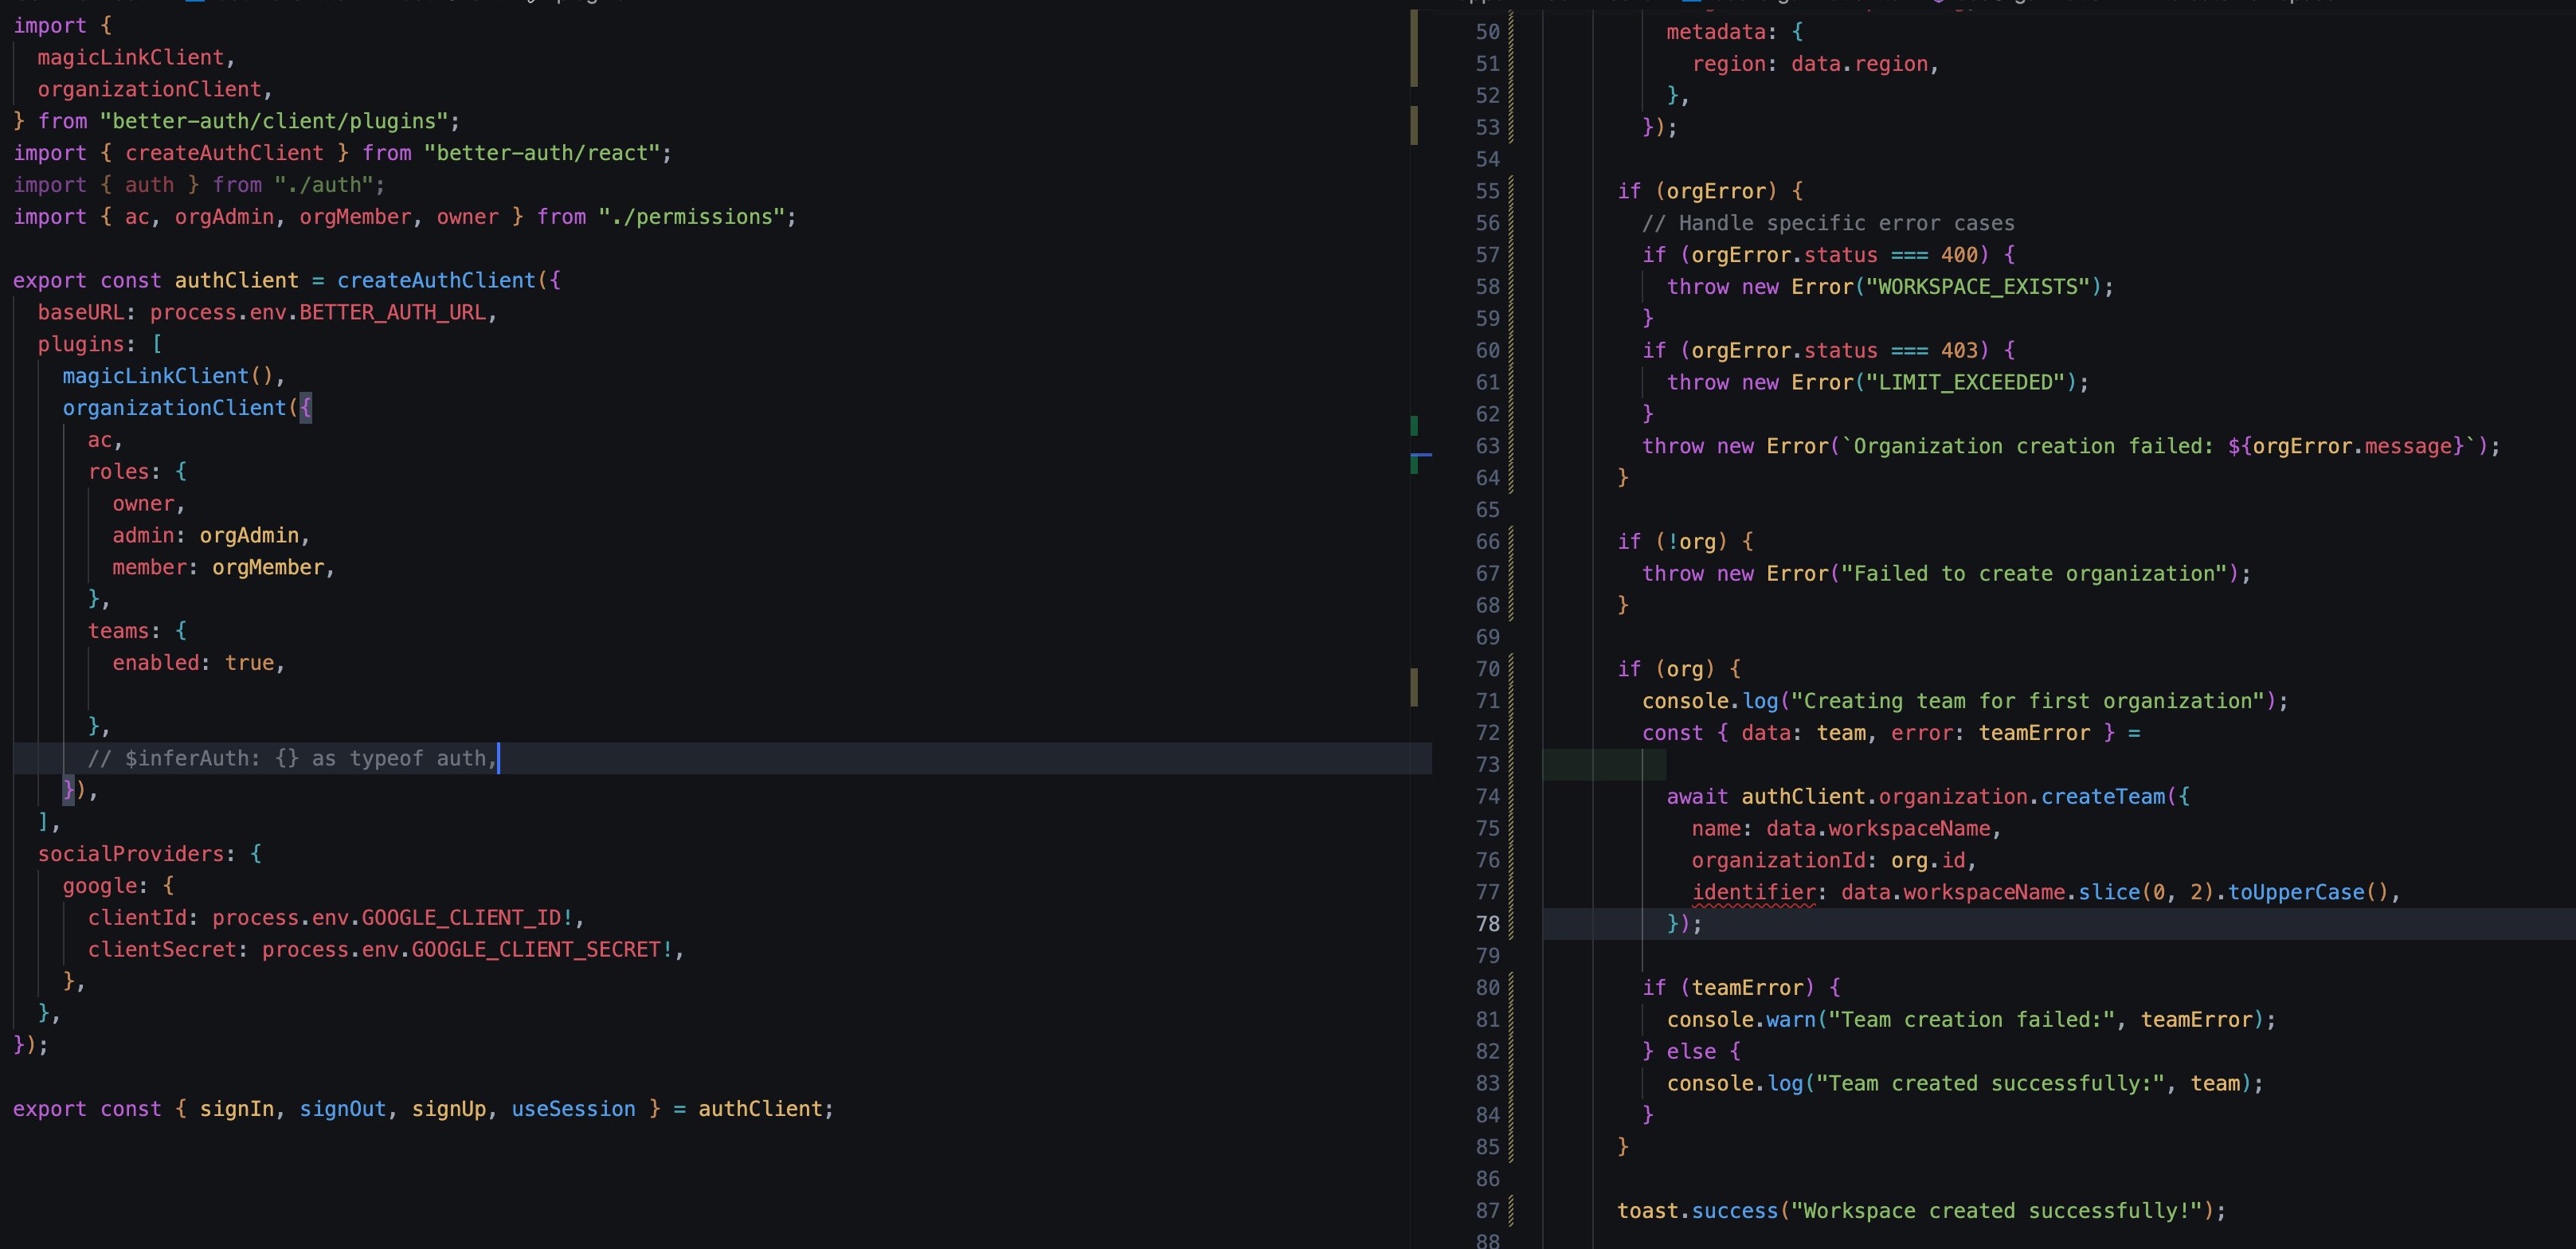The height and width of the screenshot is (1249, 2576).
Task: Click the git change stripe beside line 81
Action: point(1511,1020)
